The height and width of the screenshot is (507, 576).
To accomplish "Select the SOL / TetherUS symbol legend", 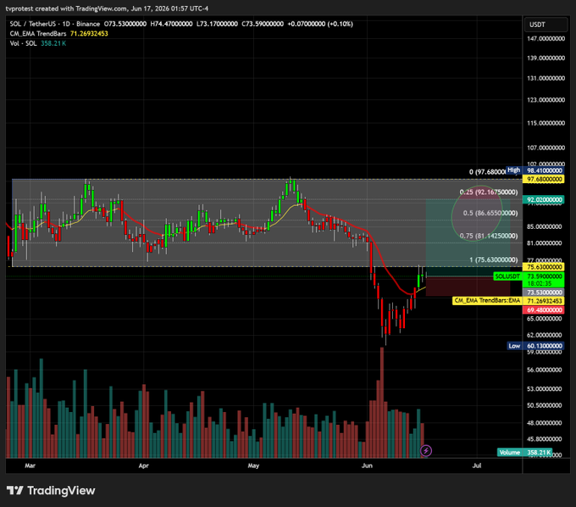I will (x=55, y=24).
